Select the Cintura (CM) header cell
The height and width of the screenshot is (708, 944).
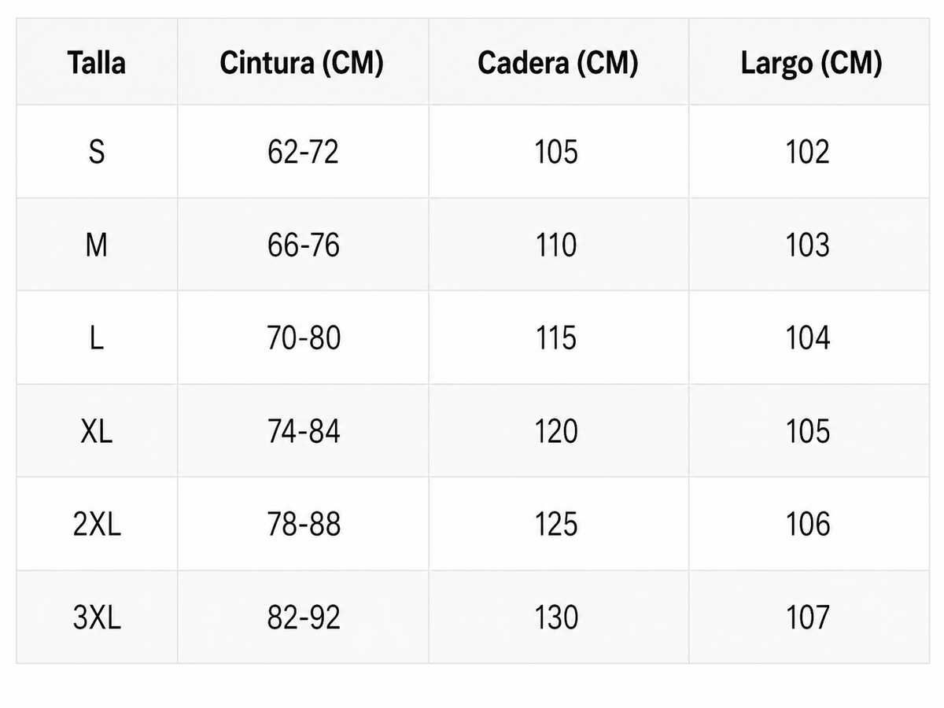302,63
